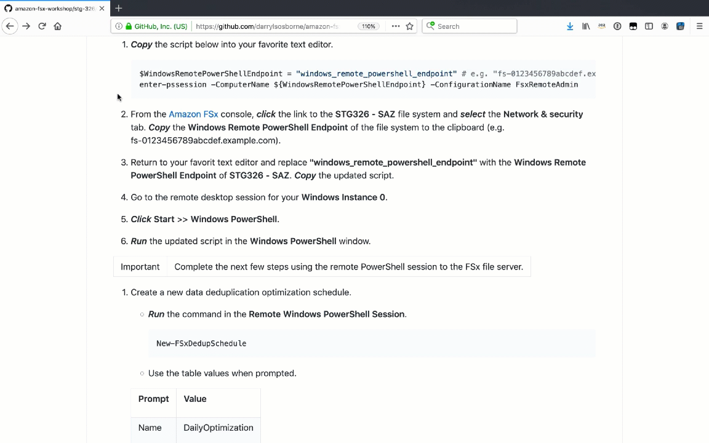
Task: Click the black goggles extension icon
Action: (x=633, y=26)
